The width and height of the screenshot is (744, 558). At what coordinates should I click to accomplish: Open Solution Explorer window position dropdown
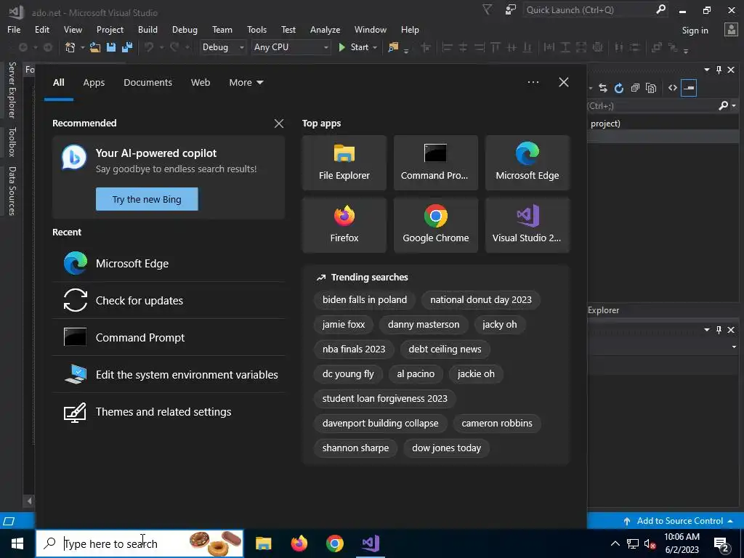707,70
